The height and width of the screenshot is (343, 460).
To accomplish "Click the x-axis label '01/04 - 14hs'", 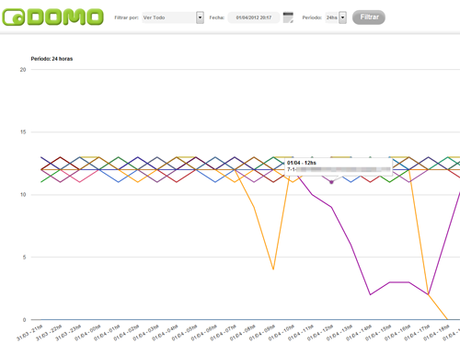I will pos(359,333).
